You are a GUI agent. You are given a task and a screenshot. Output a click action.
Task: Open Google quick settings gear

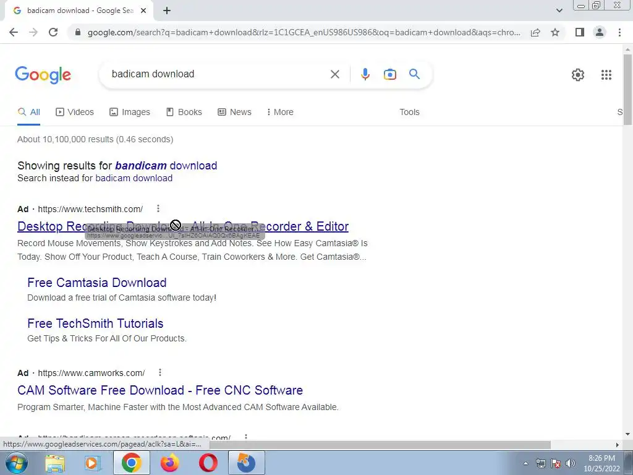578,75
